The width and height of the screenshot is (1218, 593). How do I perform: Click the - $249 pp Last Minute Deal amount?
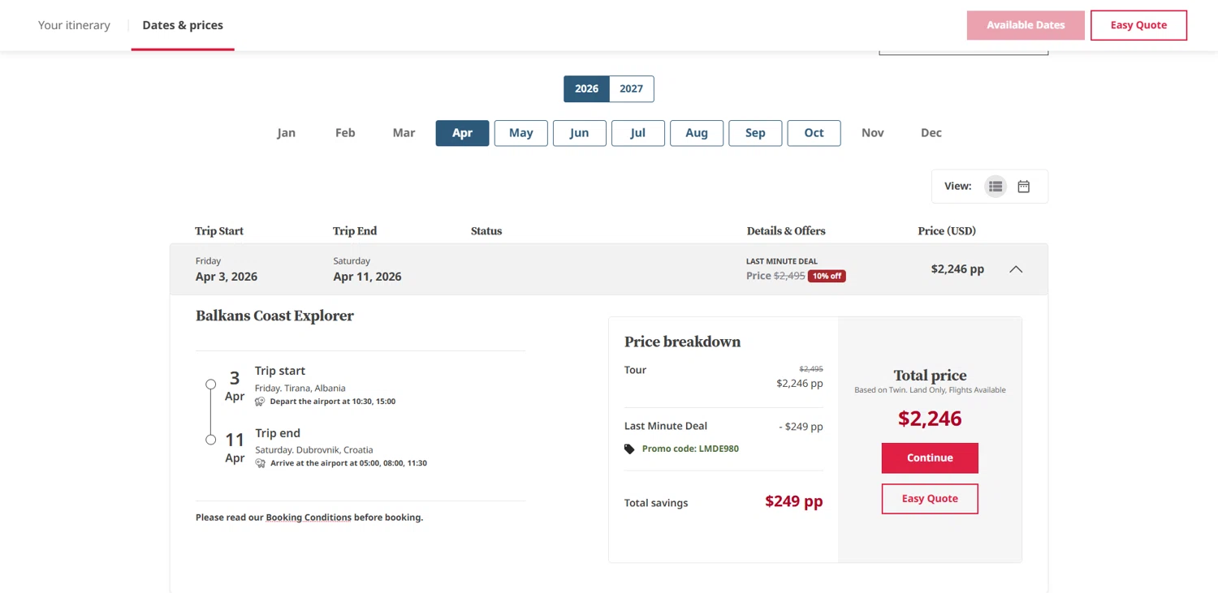801,427
